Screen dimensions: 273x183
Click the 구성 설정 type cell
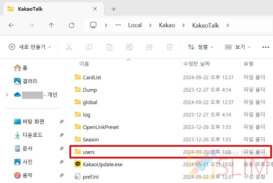[254, 177]
